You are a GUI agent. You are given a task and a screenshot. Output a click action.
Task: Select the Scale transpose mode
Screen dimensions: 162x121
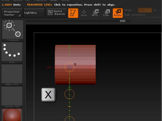coord(106,13)
